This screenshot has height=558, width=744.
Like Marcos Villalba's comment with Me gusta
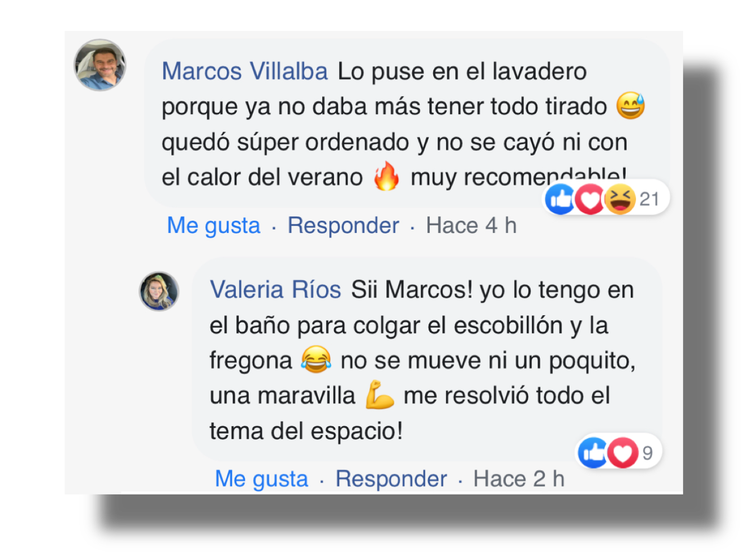[x=214, y=226]
